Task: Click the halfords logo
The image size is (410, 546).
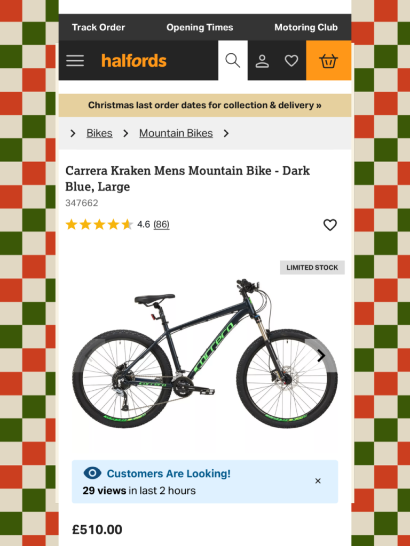Action: click(134, 61)
